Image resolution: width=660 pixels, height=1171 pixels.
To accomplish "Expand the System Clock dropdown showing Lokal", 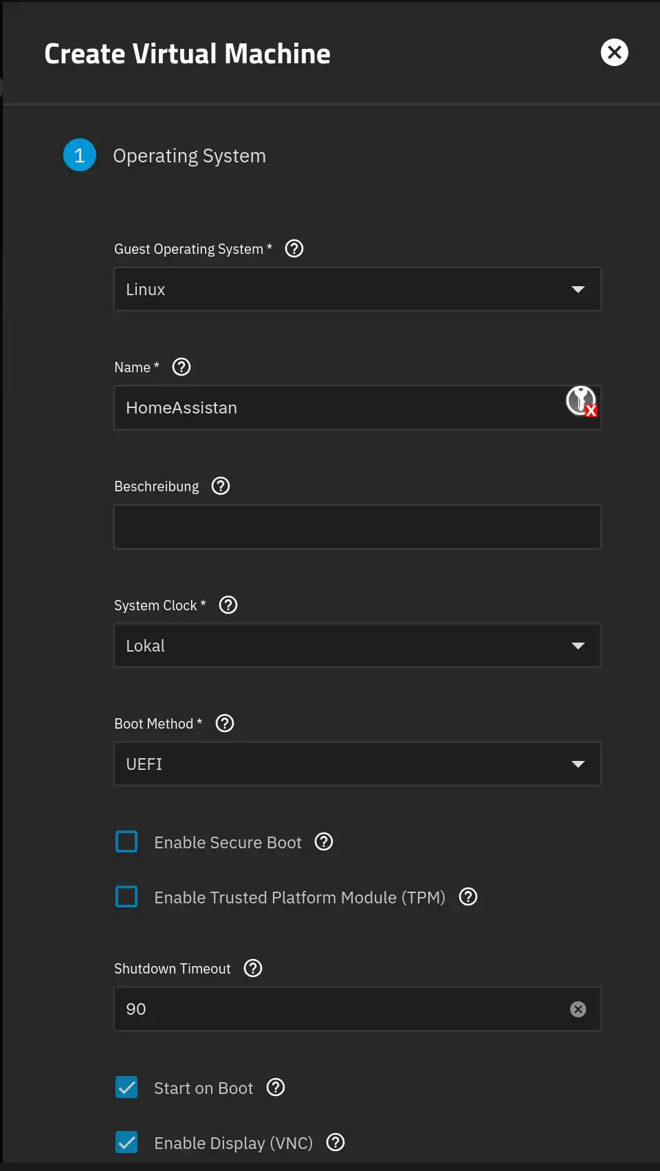I will tap(357, 645).
